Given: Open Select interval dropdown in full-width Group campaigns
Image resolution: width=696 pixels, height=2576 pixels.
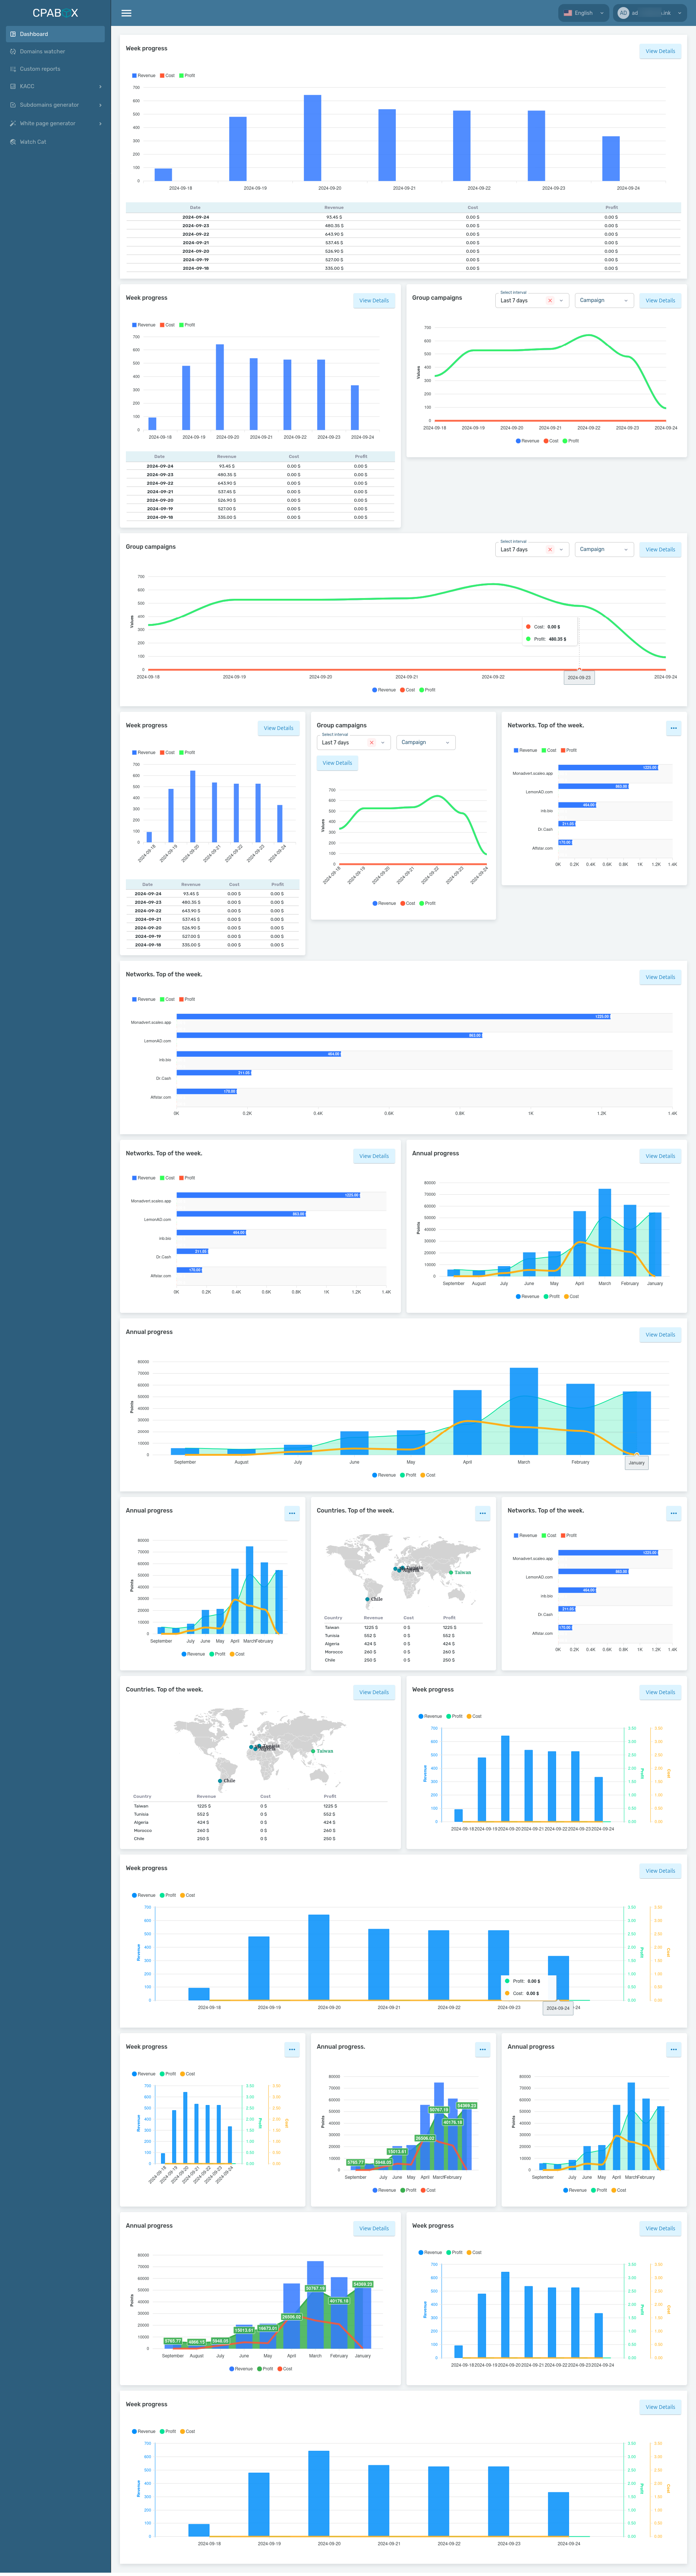Looking at the screenshot, I should (533, 549).
